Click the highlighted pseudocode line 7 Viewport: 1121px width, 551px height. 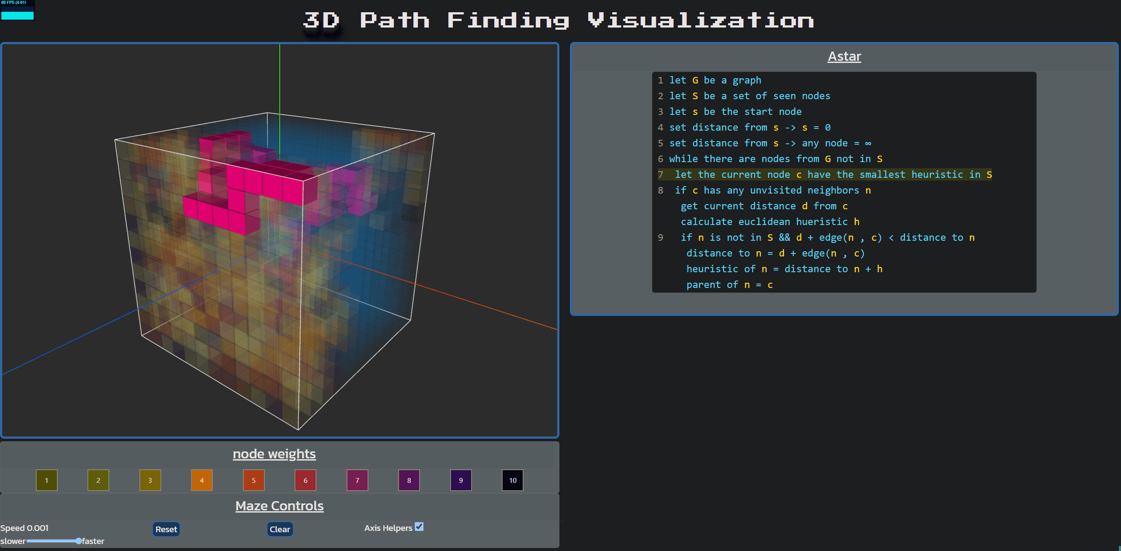point(826,174)
